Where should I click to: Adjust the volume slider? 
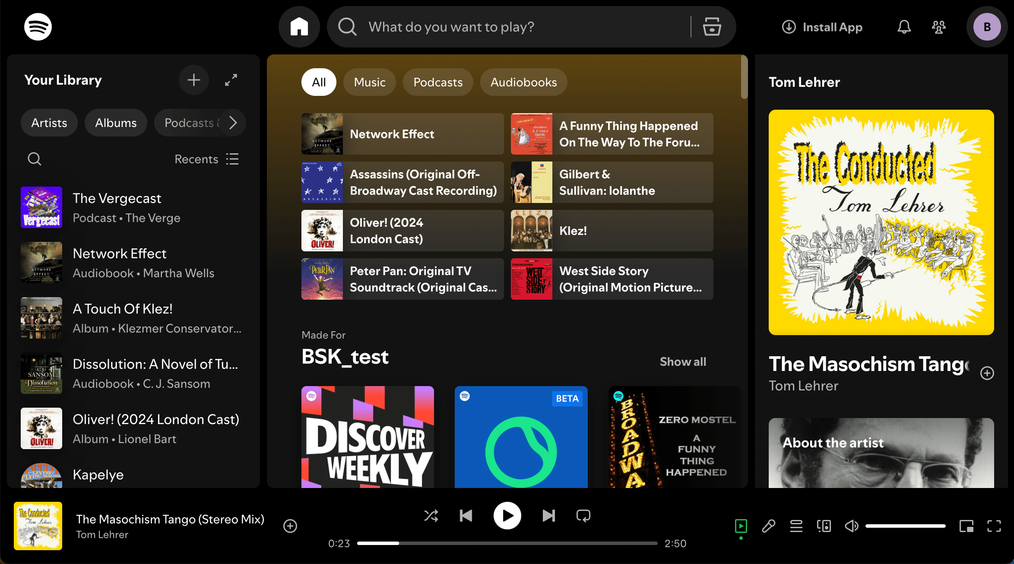(905, 526)
